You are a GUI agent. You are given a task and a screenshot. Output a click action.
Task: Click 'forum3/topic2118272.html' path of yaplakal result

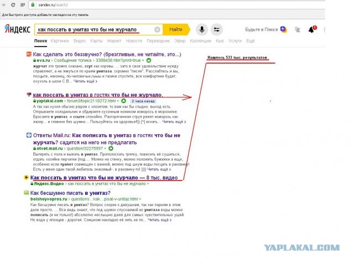tap(91, 101)
